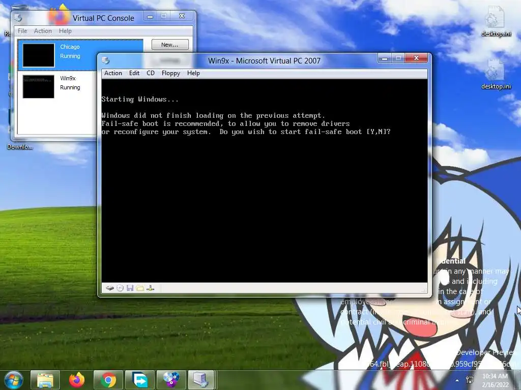Click the New... button in Console
This screenshot has width=521, height=390.
(170, 45)
